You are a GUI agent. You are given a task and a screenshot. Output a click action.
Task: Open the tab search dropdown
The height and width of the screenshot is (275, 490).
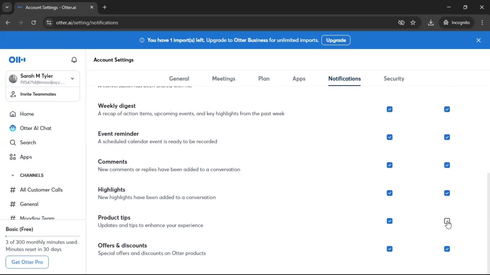click(x=7, y=7)
